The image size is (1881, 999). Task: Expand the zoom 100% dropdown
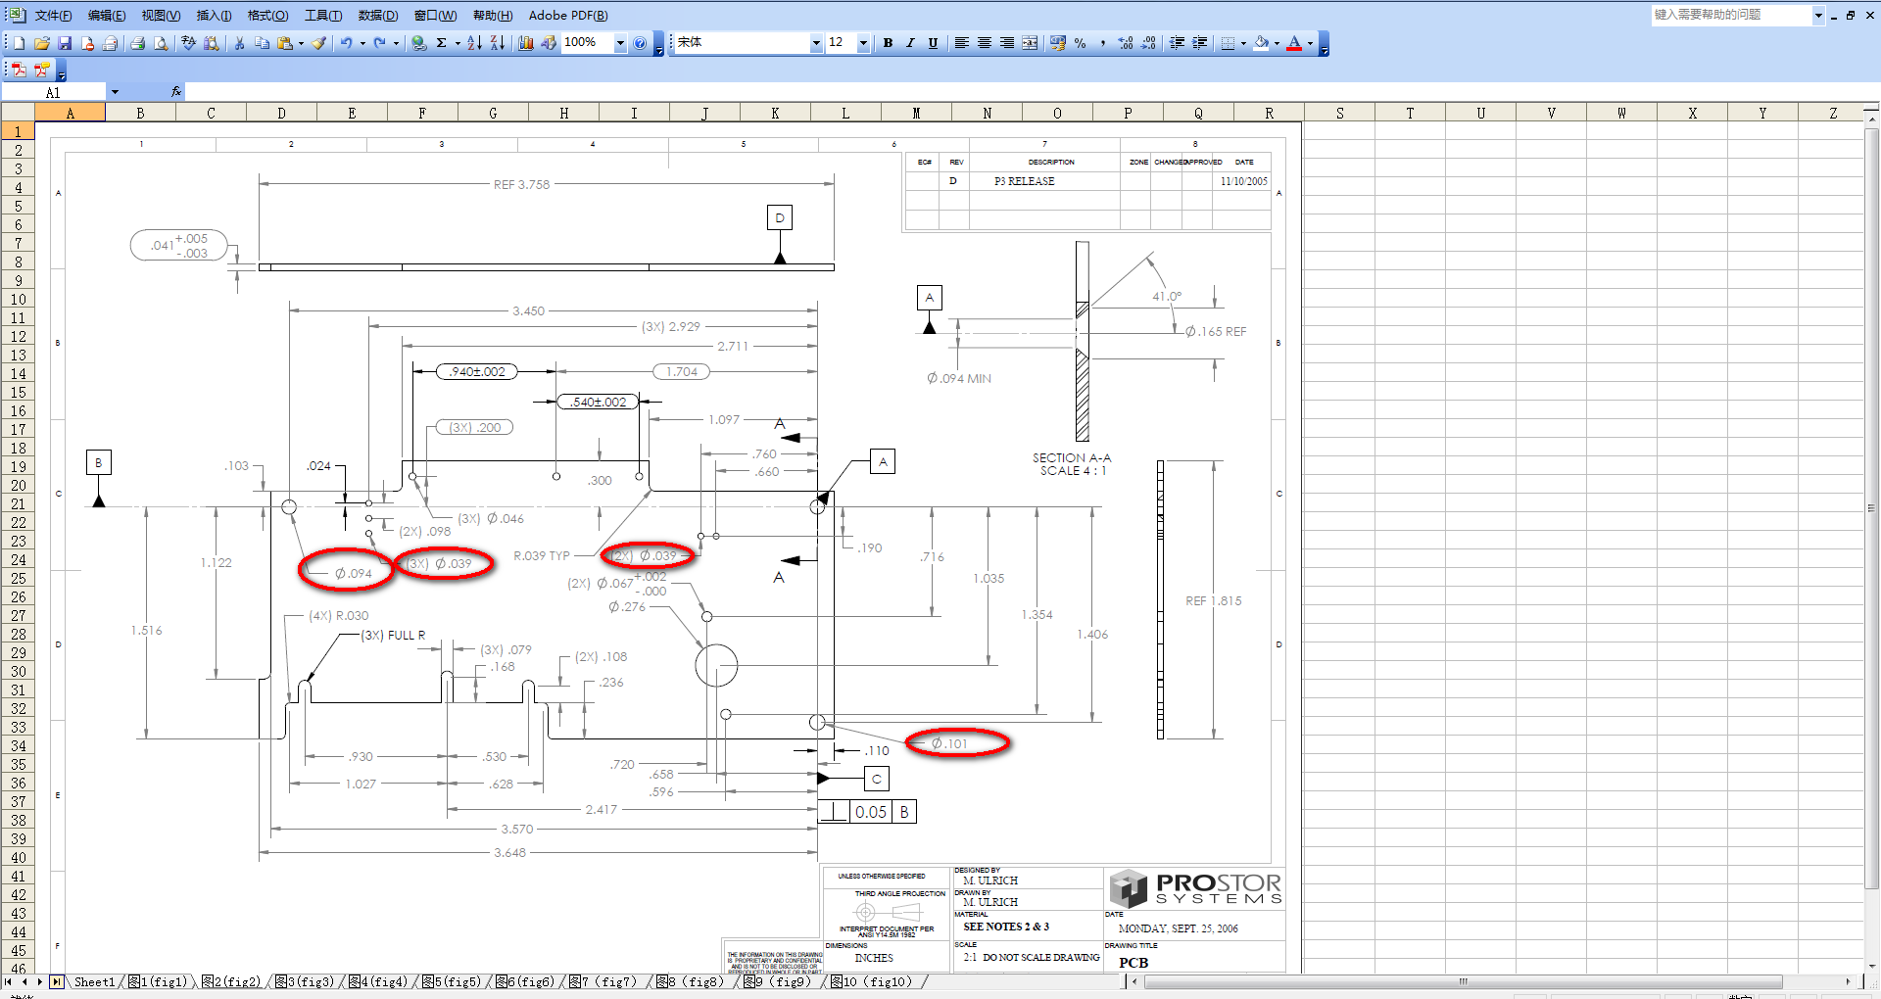pos(620,43)
